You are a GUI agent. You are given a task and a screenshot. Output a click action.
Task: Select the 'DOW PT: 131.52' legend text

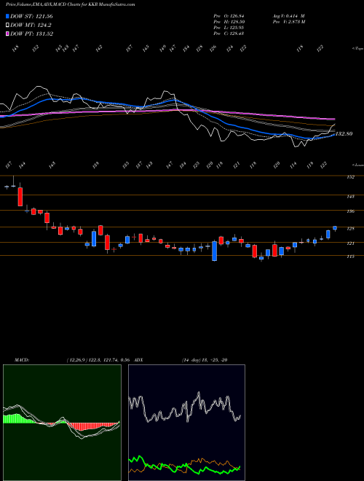point(31,34)
